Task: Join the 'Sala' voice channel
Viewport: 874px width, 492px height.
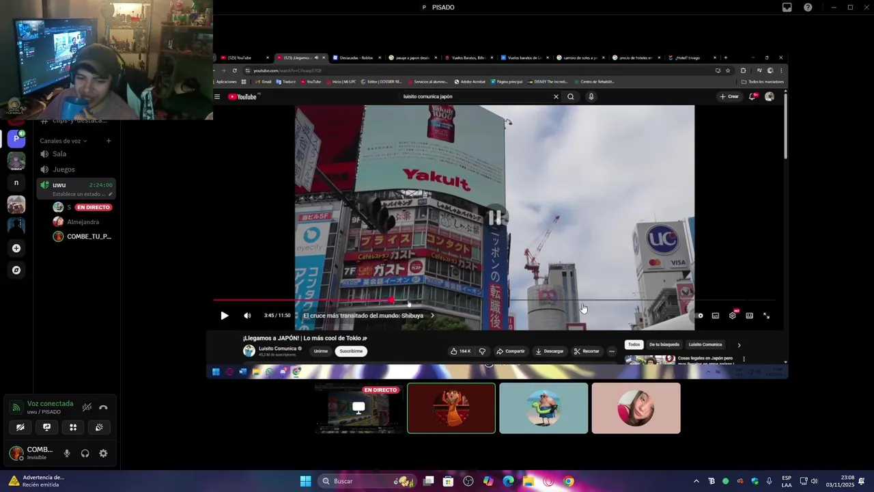Action: 75,154
